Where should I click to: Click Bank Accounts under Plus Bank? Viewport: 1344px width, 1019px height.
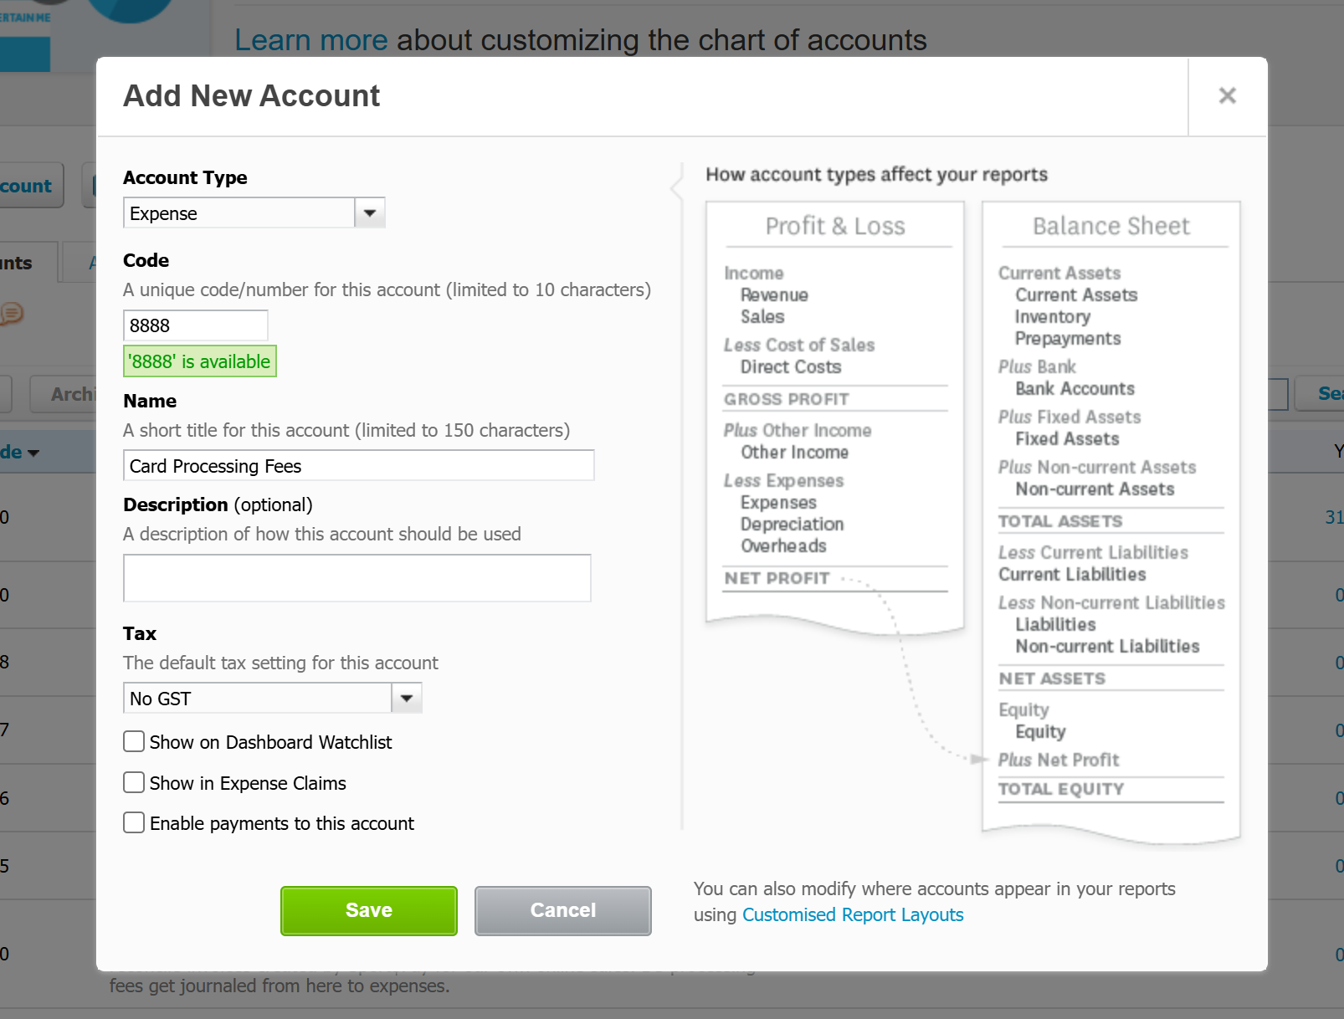point(1075,389)
